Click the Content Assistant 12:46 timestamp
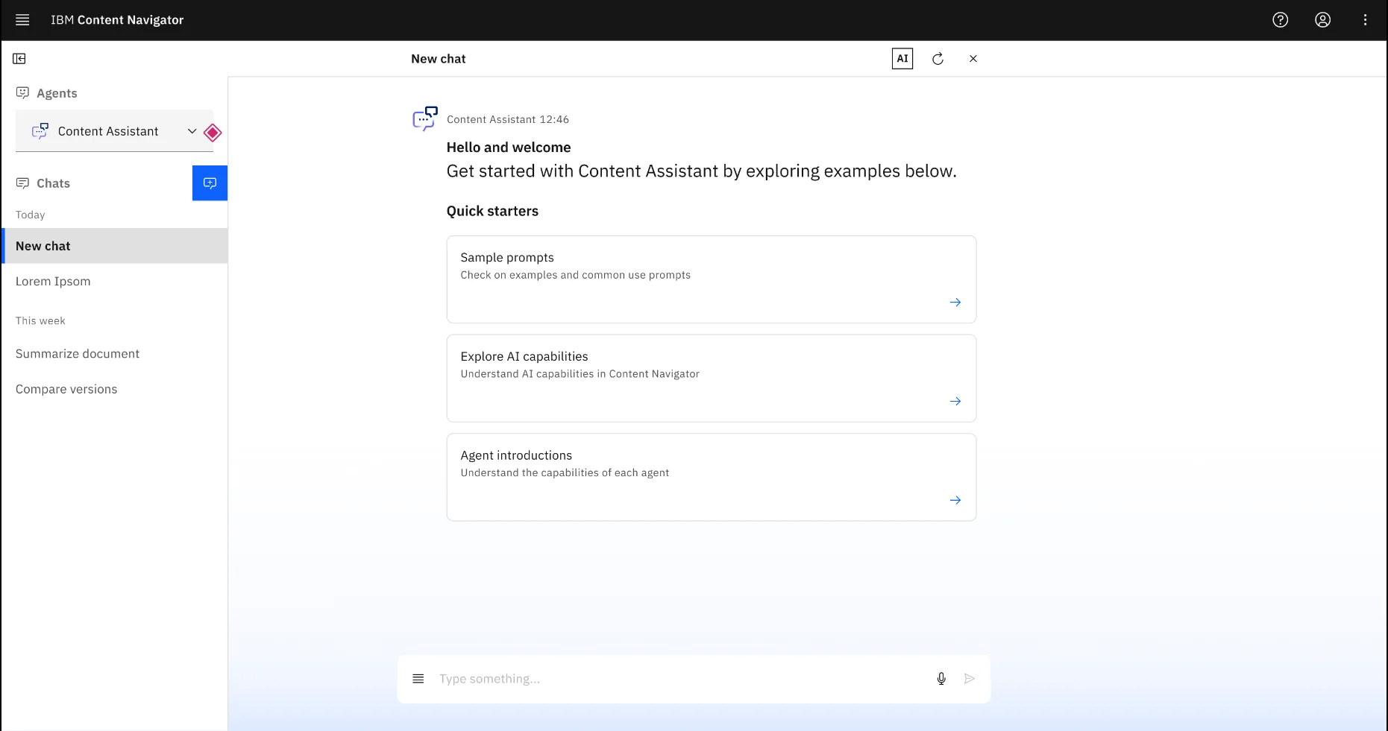The width and height of the screenshot is (1388, 731). coord(508,119)
